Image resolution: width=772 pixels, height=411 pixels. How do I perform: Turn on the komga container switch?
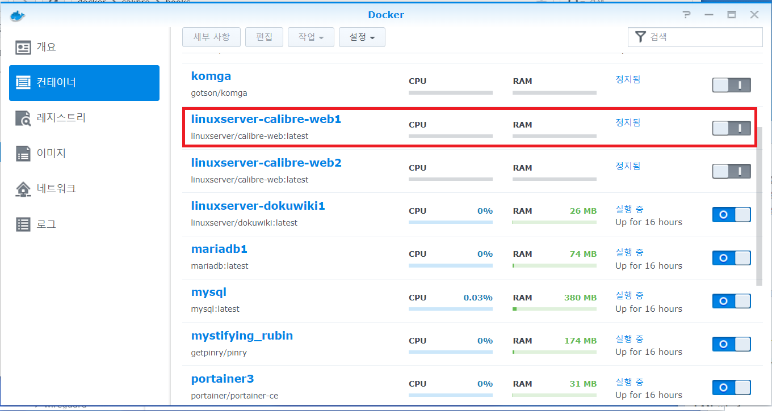732,85
